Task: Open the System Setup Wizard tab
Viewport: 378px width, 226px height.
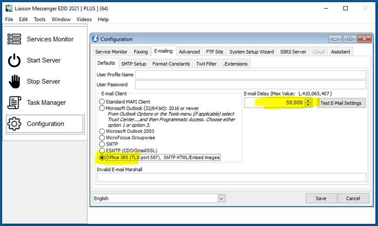Action: (x=252, y=52)
